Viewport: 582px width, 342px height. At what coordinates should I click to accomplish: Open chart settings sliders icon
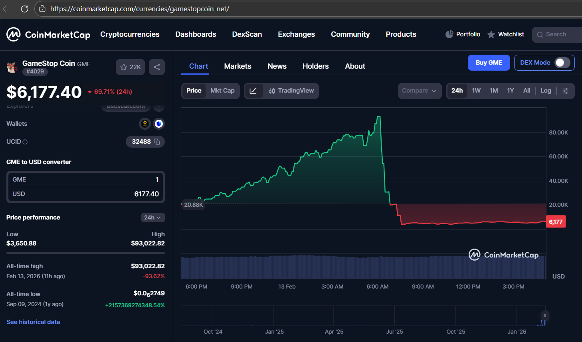coord(566,91)
